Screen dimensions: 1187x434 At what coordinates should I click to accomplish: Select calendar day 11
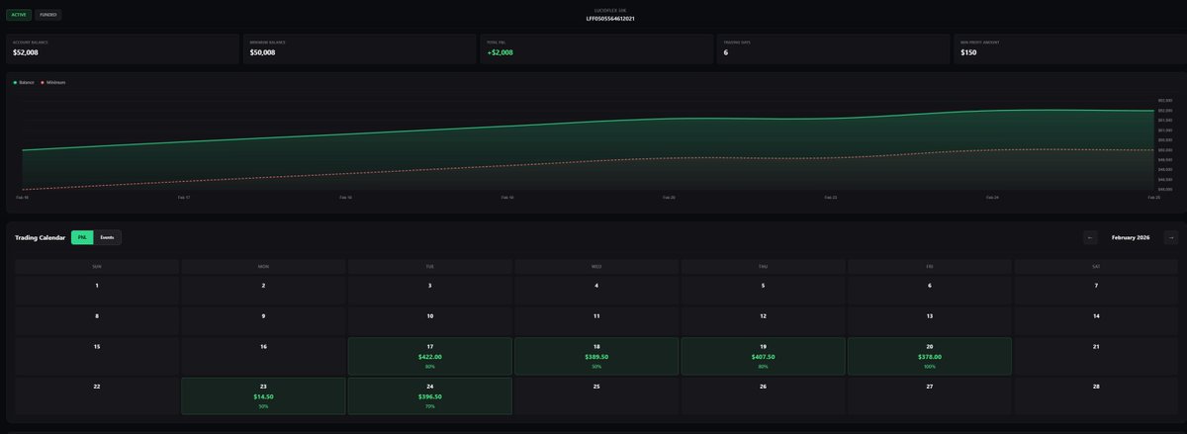pyautogui.click(x=596, y=321)
